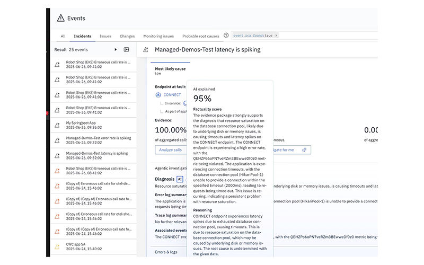Remove the event.rca.found:true filter chip
The height and width of the screenshot is (265, 424).
tap(276, 36)
